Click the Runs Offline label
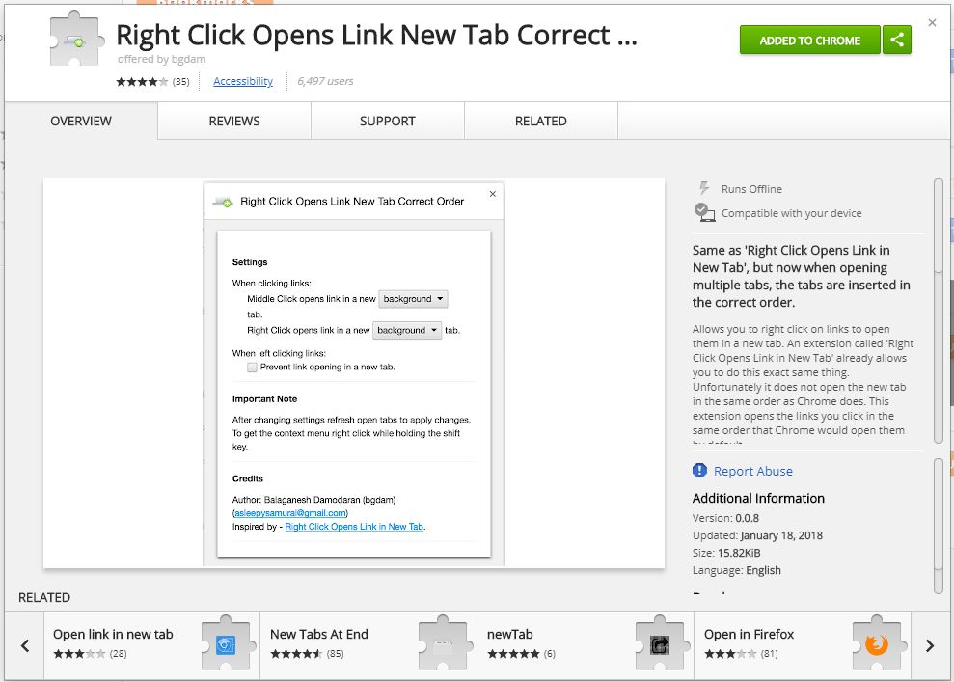 point(751,189)
